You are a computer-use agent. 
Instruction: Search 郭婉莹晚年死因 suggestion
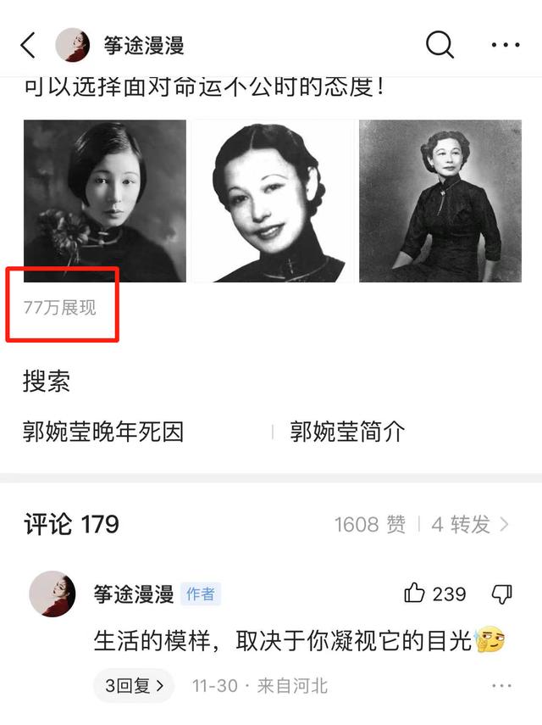103,432
